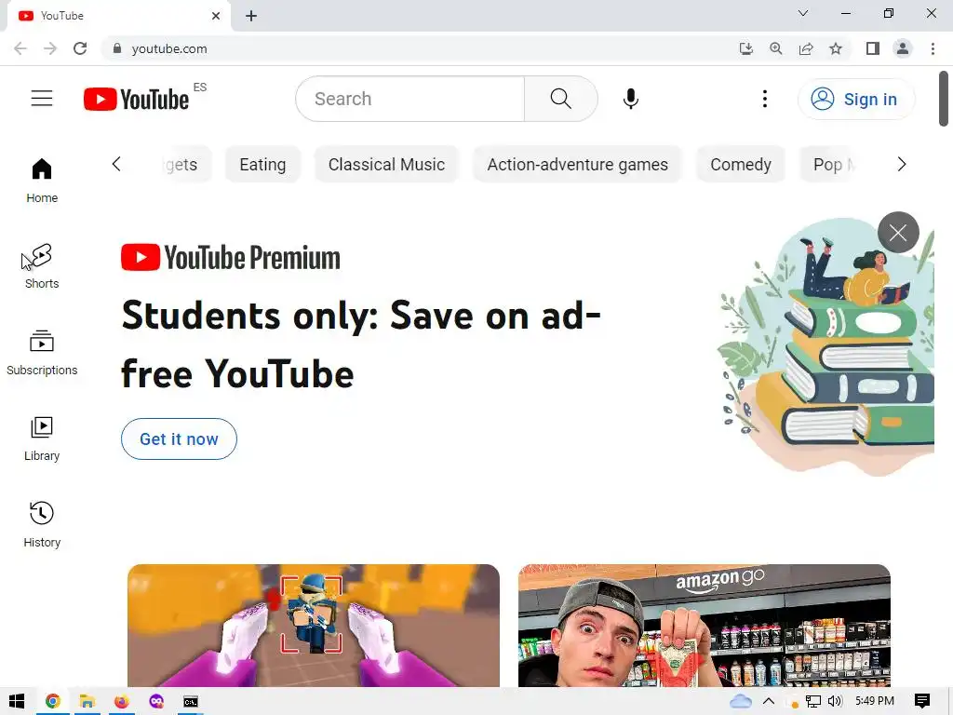Open the hamburger guide menu
953x715 pixels.
point(42,99)
